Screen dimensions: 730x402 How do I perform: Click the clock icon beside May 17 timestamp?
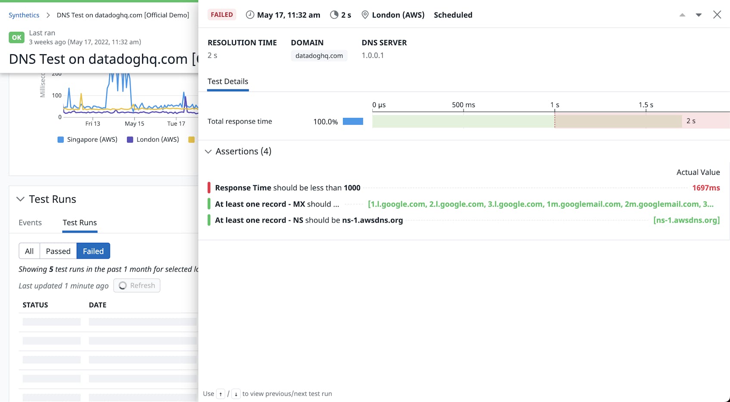pyautogui.click(x=249, y=15)
